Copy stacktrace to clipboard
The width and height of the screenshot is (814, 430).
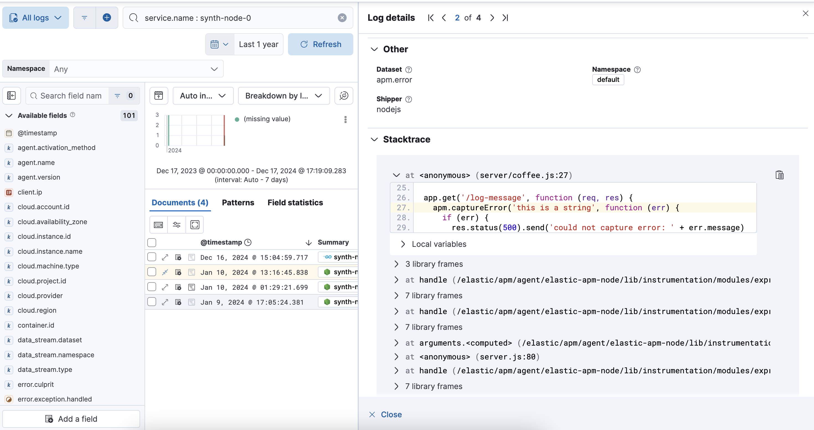pyautogui.click(x=780, y=175)
